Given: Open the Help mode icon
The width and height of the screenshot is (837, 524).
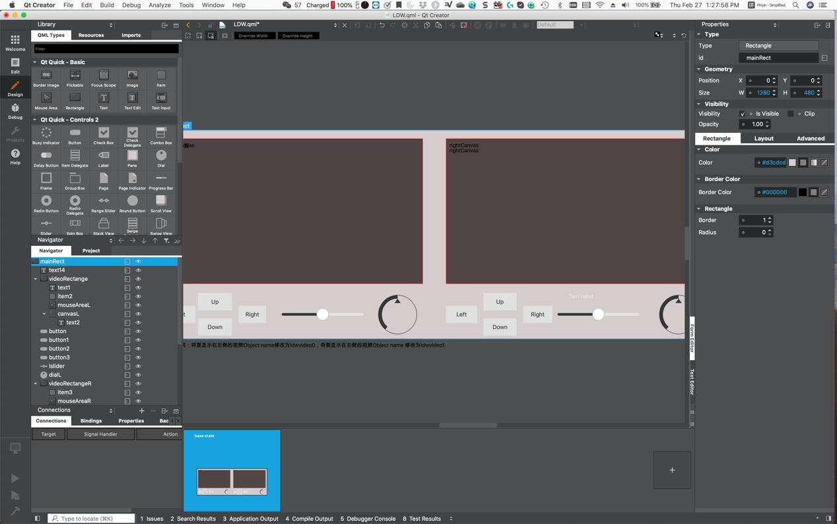Looking at the screenshot, I should pos(15,156).
